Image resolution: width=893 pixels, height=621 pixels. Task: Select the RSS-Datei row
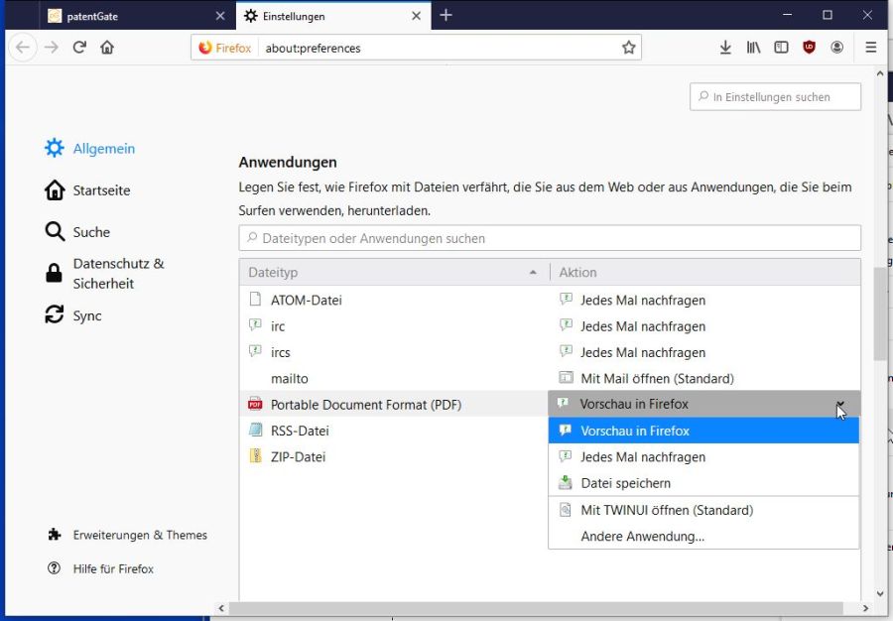coord(394,431)
